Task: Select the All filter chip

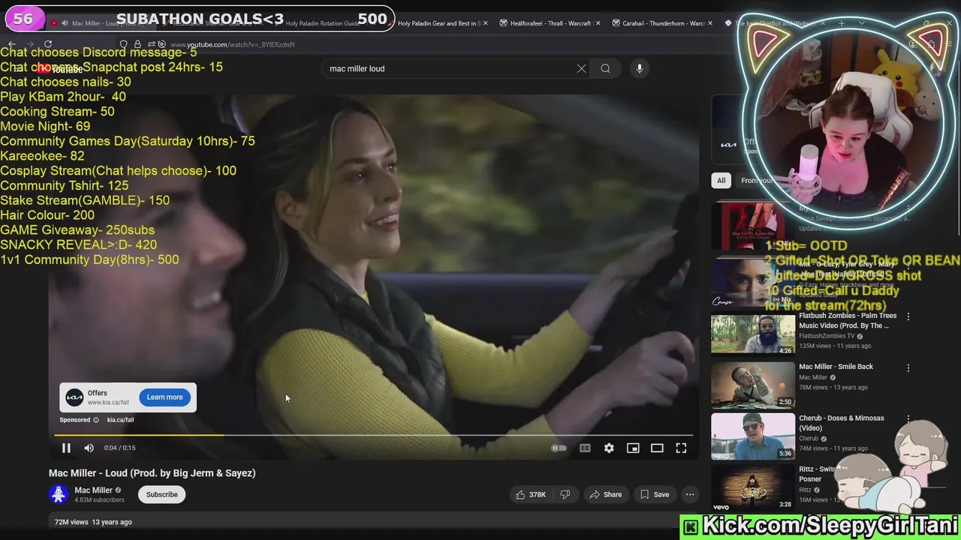Action: 721,180
